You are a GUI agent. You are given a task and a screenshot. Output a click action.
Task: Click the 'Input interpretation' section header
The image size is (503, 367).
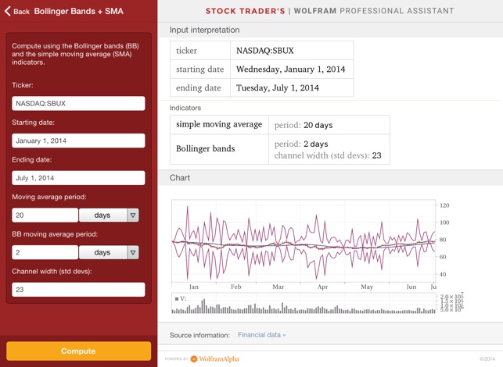205,30
